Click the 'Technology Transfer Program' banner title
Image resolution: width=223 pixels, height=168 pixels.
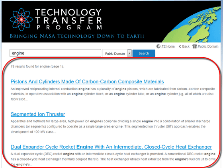pos(68,19)
